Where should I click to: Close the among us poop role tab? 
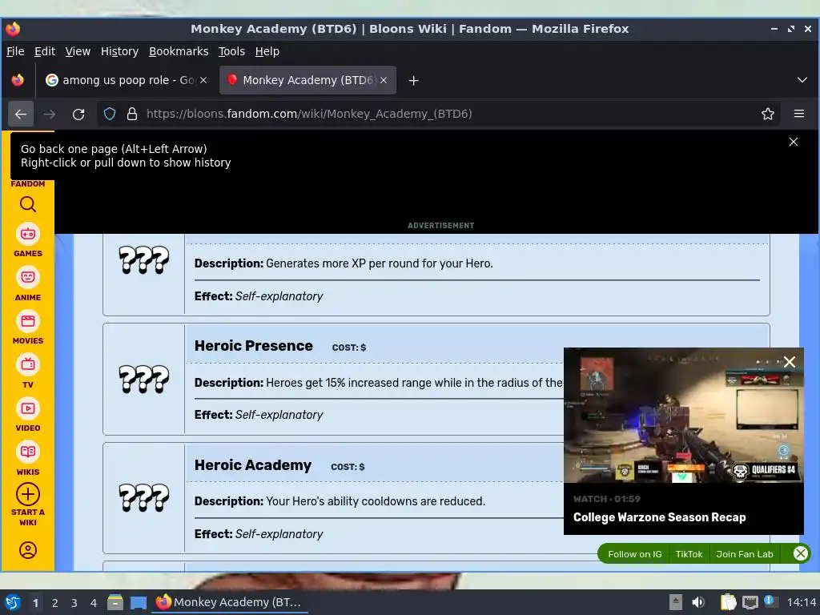pos(203,80)
